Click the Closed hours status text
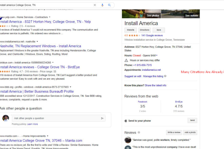Image resolution: width=224 pixels, height=149 pixels. pyautogui.click(x=137, y=56)
